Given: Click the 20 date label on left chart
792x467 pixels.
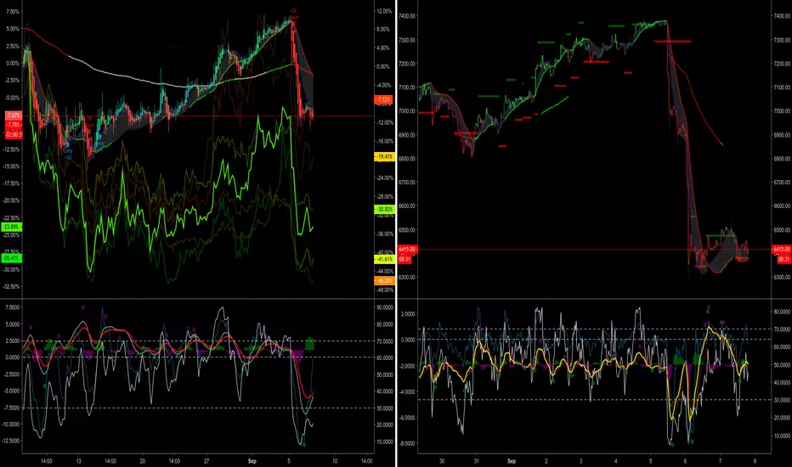Looking at the screenshot, I should [x=143, y=461].
